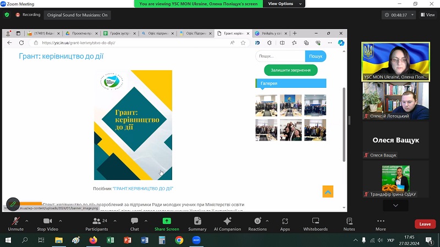The height and width of the screenshot is (247, 440).
Task: Open meeting Notes
Action: 349,223
